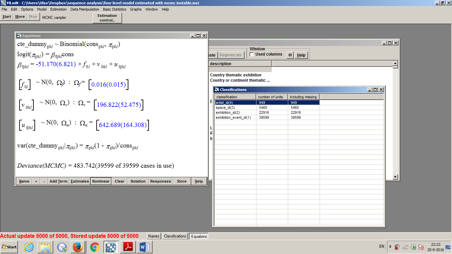Image resolution: width=452 pixels, height=254 pixels.
Task: Open the Data Manipulation menu
Action: (x=85, y=9)
